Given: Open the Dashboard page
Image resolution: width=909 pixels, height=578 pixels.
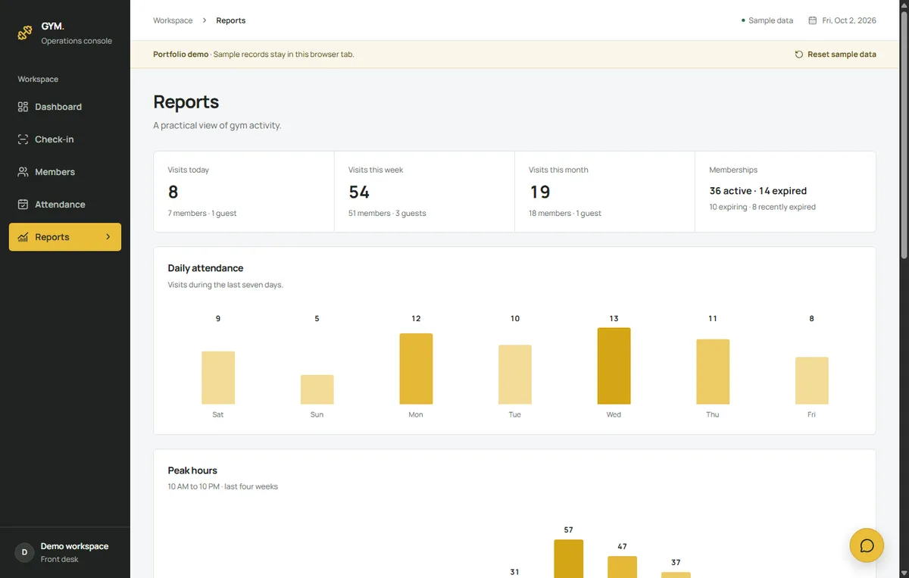Looking at the screenshot, I should [65, 107].
